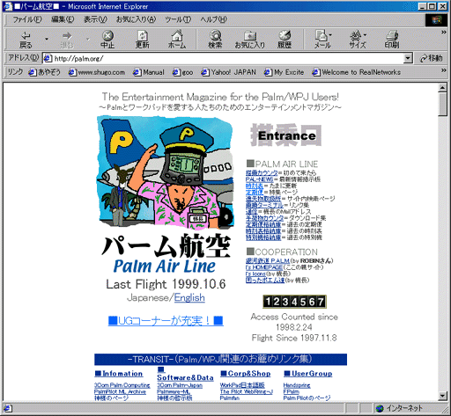Screen dimensions: 451x416
Task: Open the Corp&Shop category heading link
Action: tap(246, 374)
